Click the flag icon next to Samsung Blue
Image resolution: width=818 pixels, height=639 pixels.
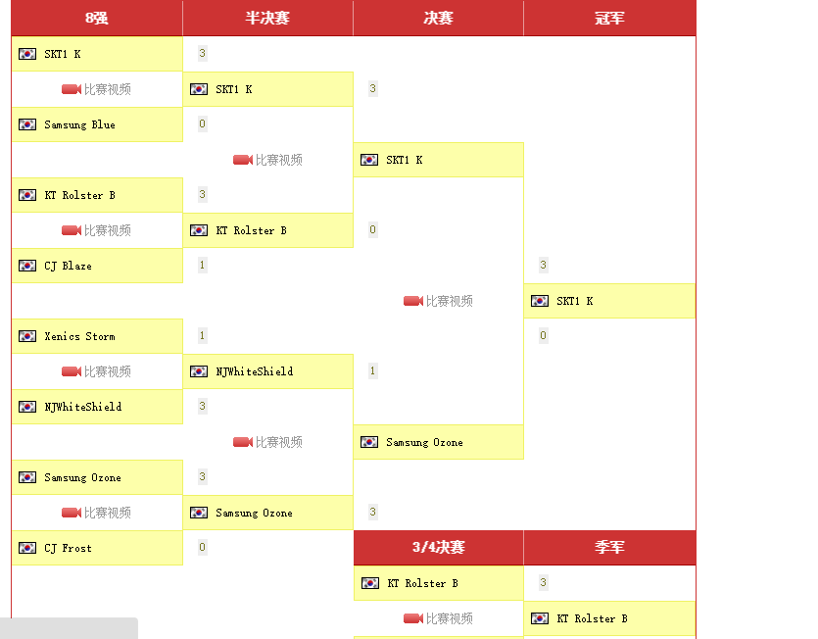click(27, 124)
